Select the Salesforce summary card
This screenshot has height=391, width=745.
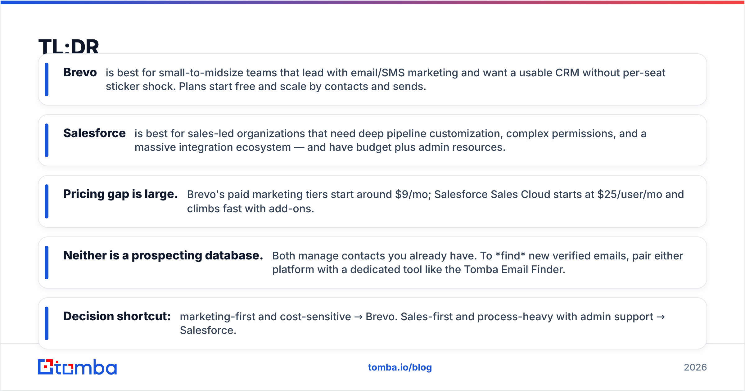(372, 140)
